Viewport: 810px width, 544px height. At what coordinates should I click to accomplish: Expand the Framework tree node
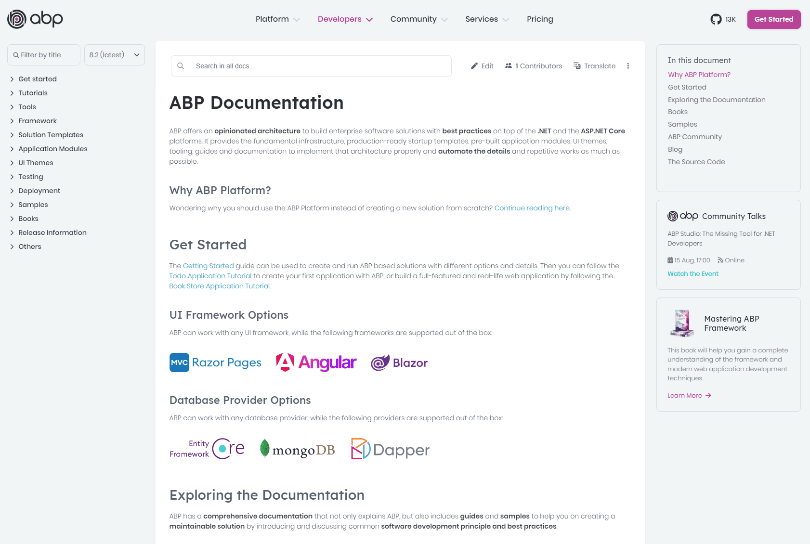point(12,121)
